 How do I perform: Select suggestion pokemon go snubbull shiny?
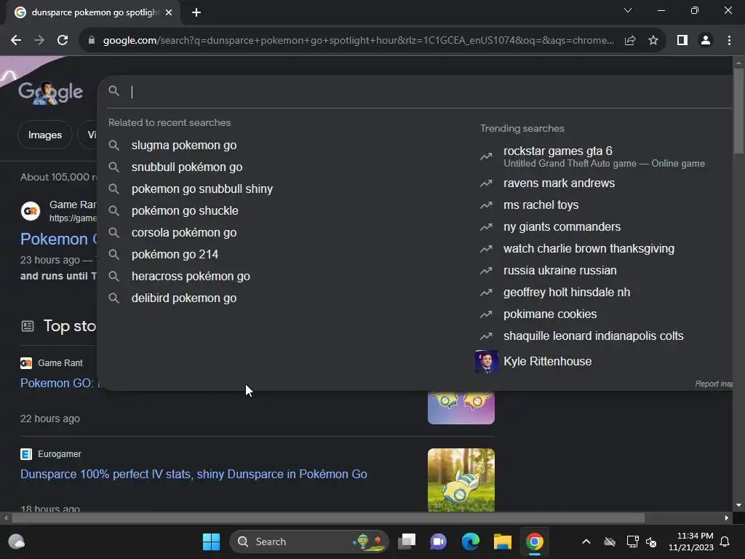pyautogui.click(x=202, y=189)
